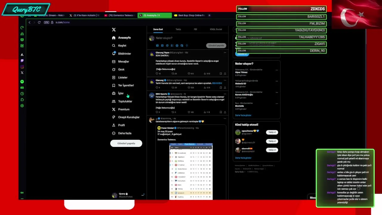Open the league table image in Fener Global quote

click(x=191, y=171)
